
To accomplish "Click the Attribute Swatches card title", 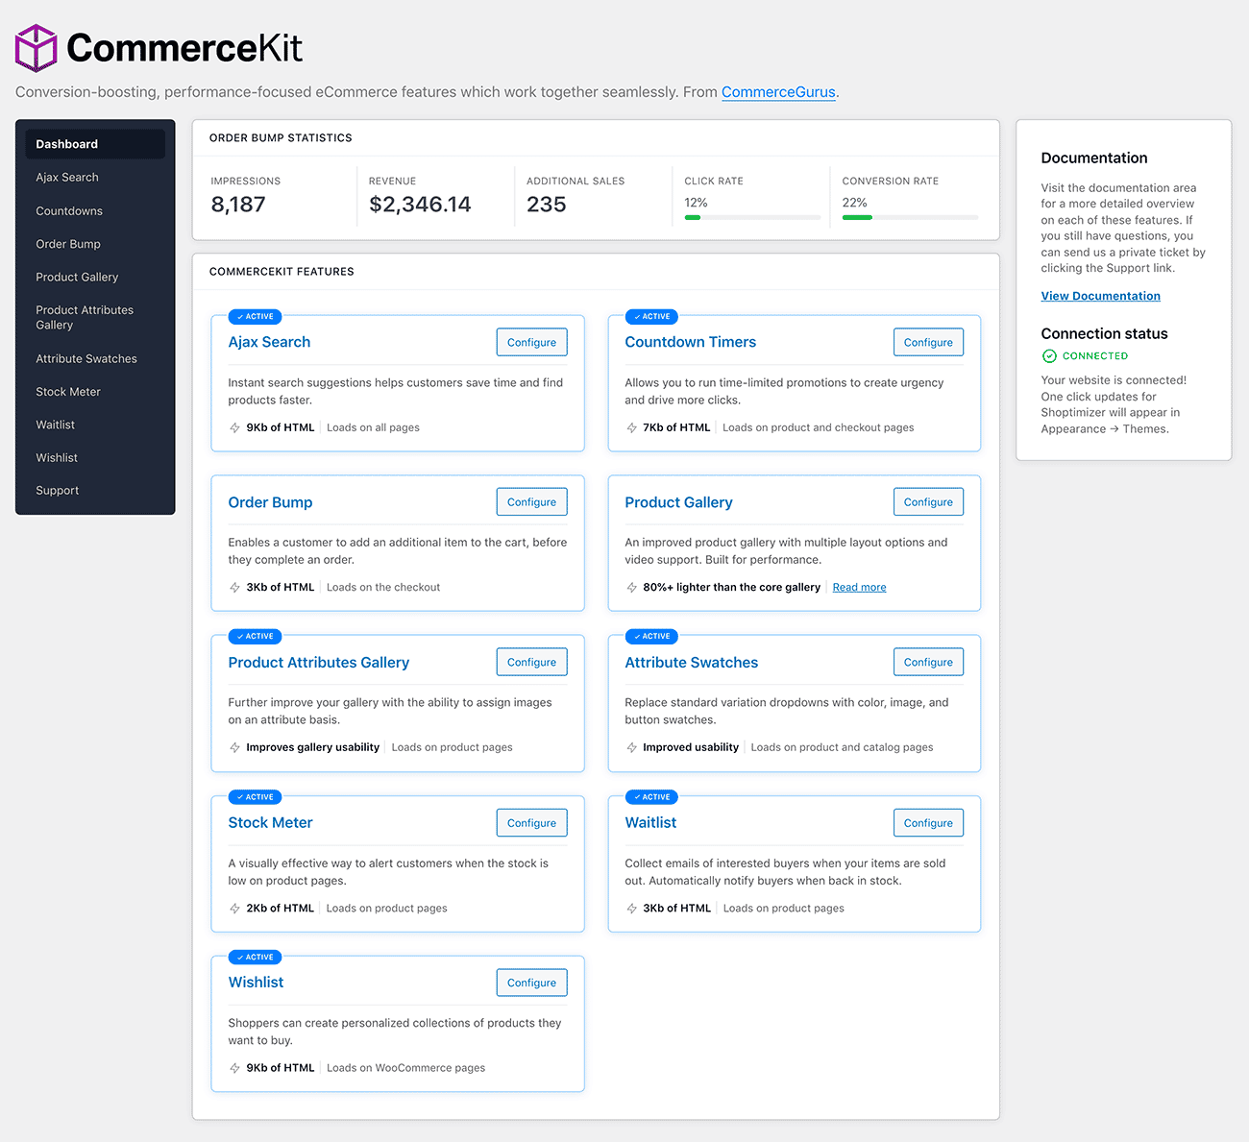I will tap(691, 663).
